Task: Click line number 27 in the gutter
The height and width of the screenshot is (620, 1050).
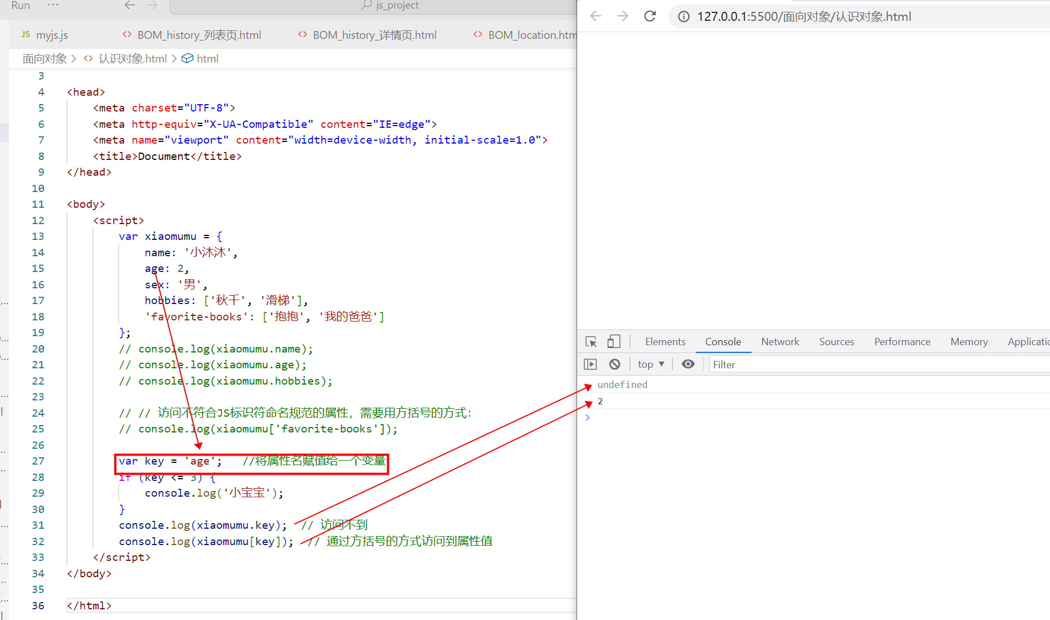Action: click(38, 461)
